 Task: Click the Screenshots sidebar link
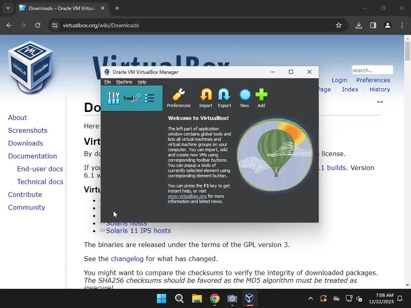click(x=28, y=130)
